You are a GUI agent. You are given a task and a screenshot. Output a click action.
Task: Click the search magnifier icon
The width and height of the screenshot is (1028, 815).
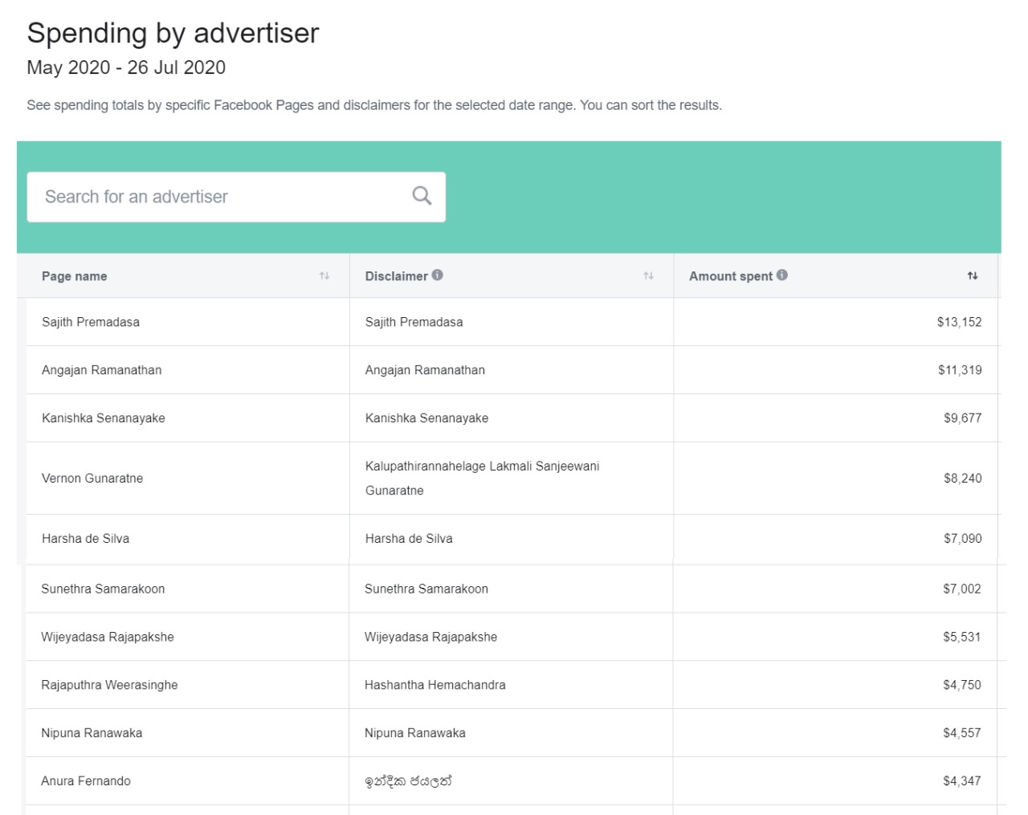coord(422,195)
